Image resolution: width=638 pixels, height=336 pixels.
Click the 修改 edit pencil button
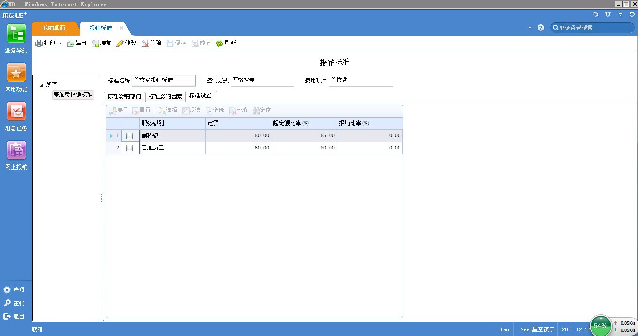pyautogui.click(x=126, y=43)
